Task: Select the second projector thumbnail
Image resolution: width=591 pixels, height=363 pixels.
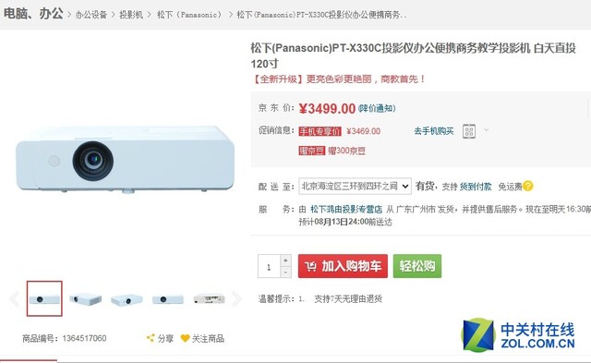Action: tap(86, 299)
